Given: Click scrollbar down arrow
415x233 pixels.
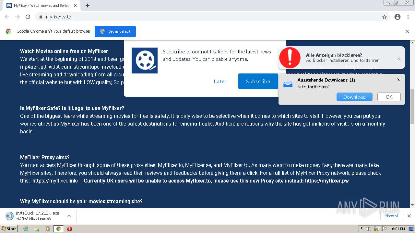Looking at the screenshot, I should (412, 205).
